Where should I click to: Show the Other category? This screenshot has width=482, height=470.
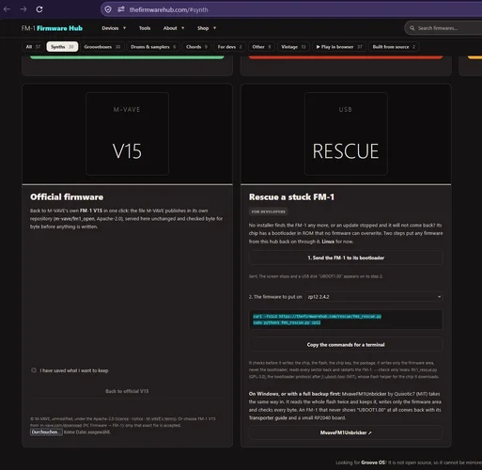pyautogui.click(x=261, y=47)
